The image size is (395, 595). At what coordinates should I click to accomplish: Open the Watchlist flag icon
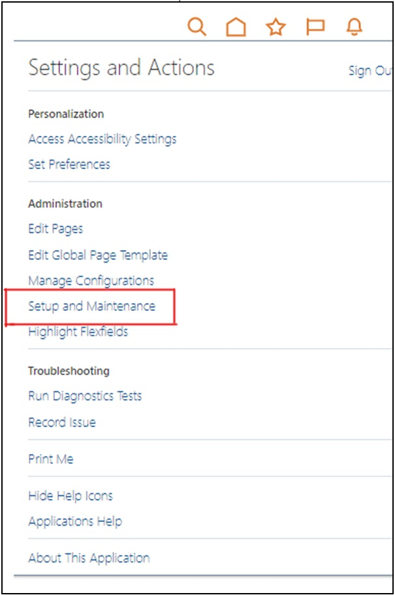[315, 27]
